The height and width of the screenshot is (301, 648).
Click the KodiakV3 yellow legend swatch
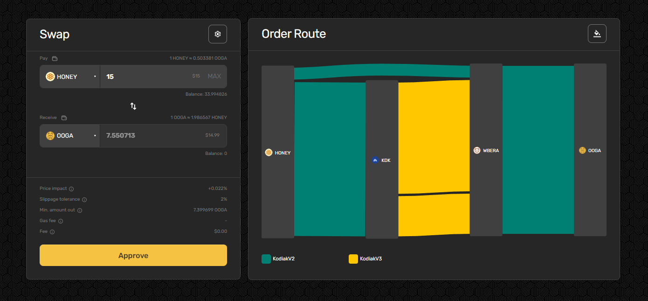coord(353,259)
